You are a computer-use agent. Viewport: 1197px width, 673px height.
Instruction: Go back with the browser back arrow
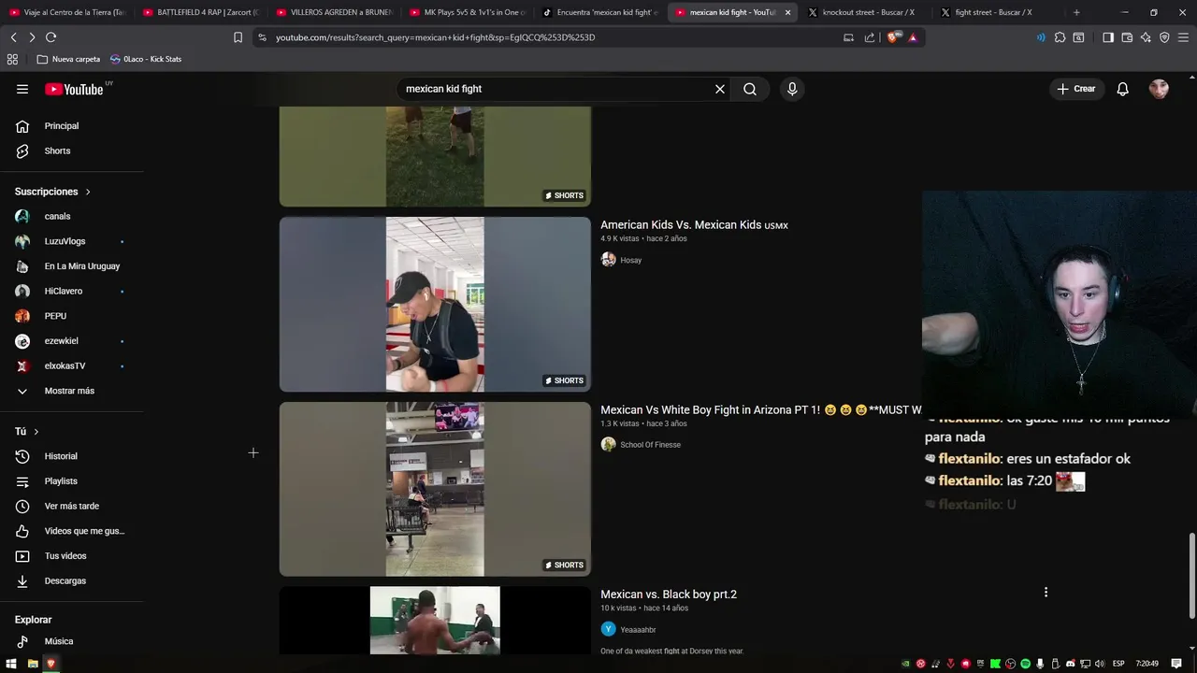(x=13, y=37)
